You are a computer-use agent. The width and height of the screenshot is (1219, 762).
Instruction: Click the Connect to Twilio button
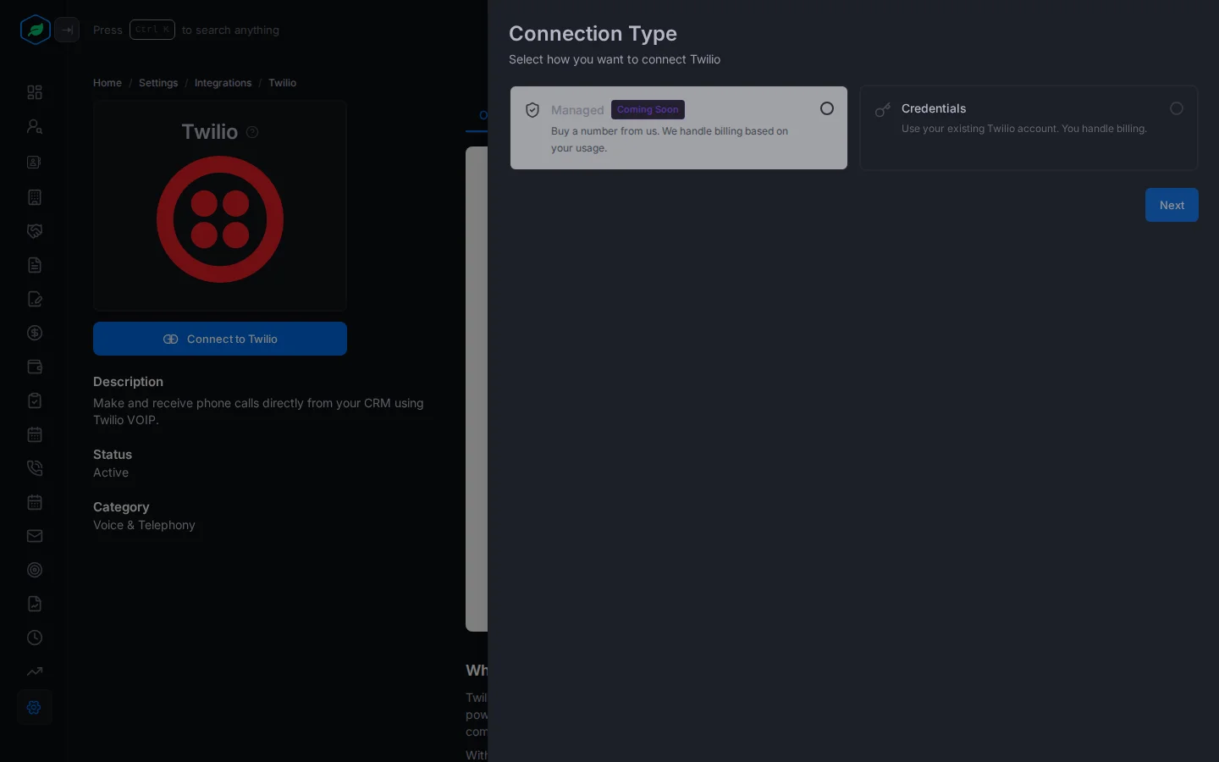click(220, 339)
